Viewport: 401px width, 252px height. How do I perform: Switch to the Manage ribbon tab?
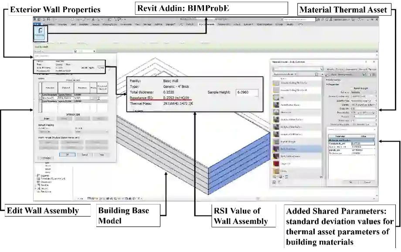147,24
